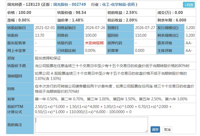Click the interest rate text starting 第一年 0.50%
Viewport: 200px width, 136px height.
111,99
